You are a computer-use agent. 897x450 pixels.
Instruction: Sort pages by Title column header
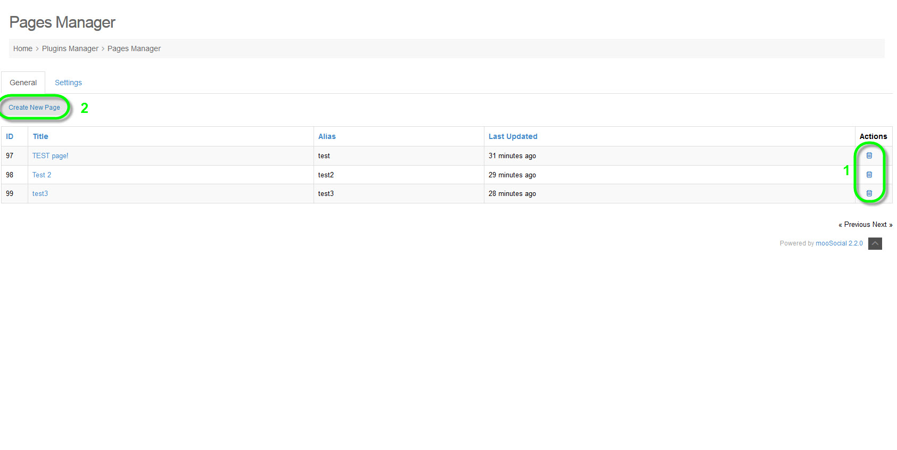click(x=40, y=136)
